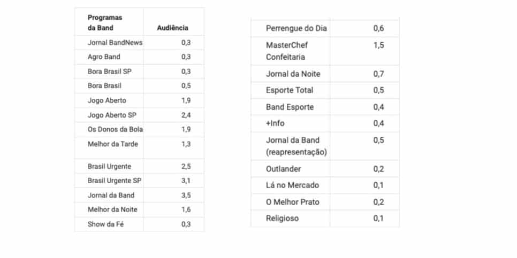Click the Agro Band row label
Viewport: 517px width, 258px height.
click(104, 57)
